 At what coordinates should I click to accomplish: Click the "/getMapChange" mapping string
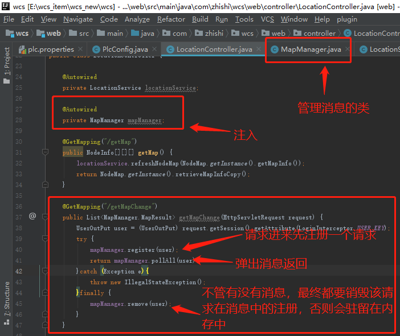click(x=129, y=206)
